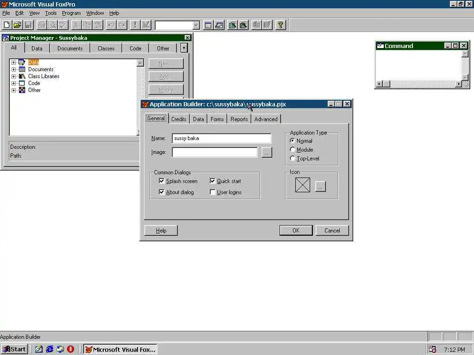Click the Run exclamation mark toolbar icon

[135, 25]
